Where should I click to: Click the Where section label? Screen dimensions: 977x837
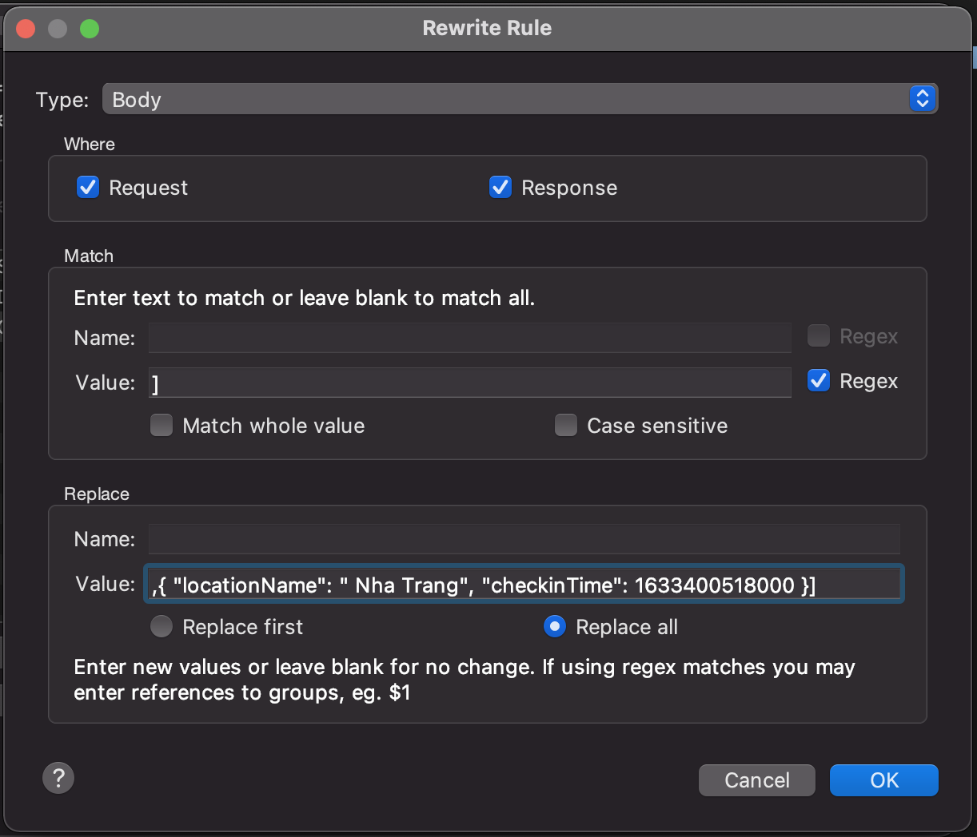(x=90, y=144)
